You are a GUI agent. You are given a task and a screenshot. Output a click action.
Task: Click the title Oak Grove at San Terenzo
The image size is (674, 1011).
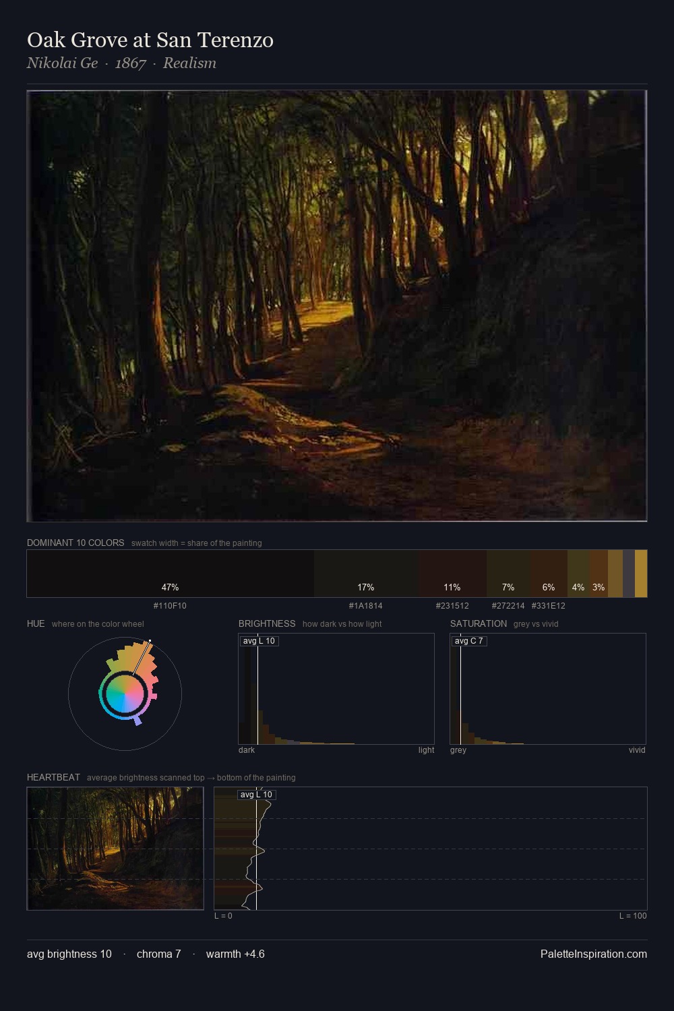pyautogui.click(x=150, y=40)
